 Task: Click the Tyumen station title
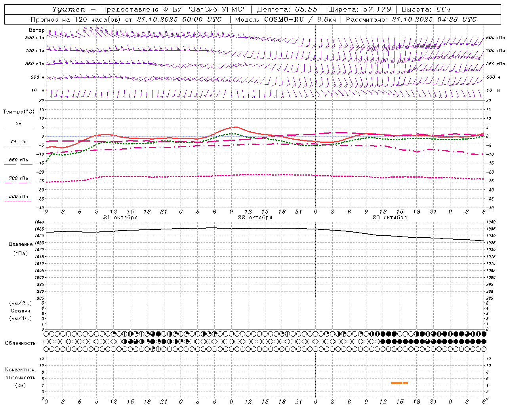click(x=69, y=9)
